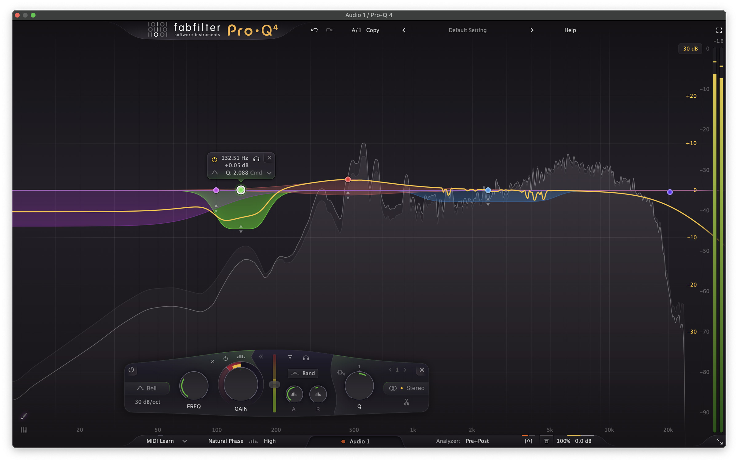
Task: Go to previous preset with left arrow
Action: (404, 30)
